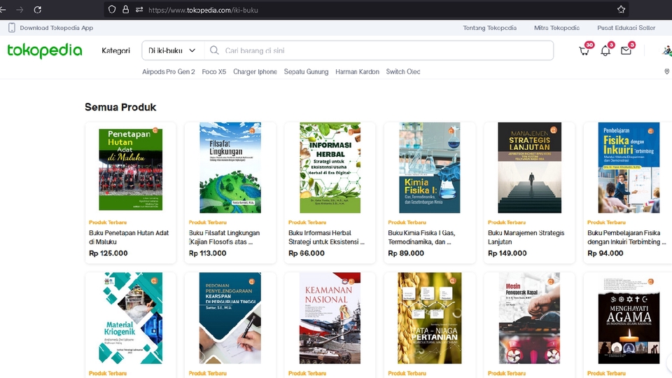Open Manajemen Strategis Lanjutan book cover
The width and height of the screenshot is (672, 378).
529,167
